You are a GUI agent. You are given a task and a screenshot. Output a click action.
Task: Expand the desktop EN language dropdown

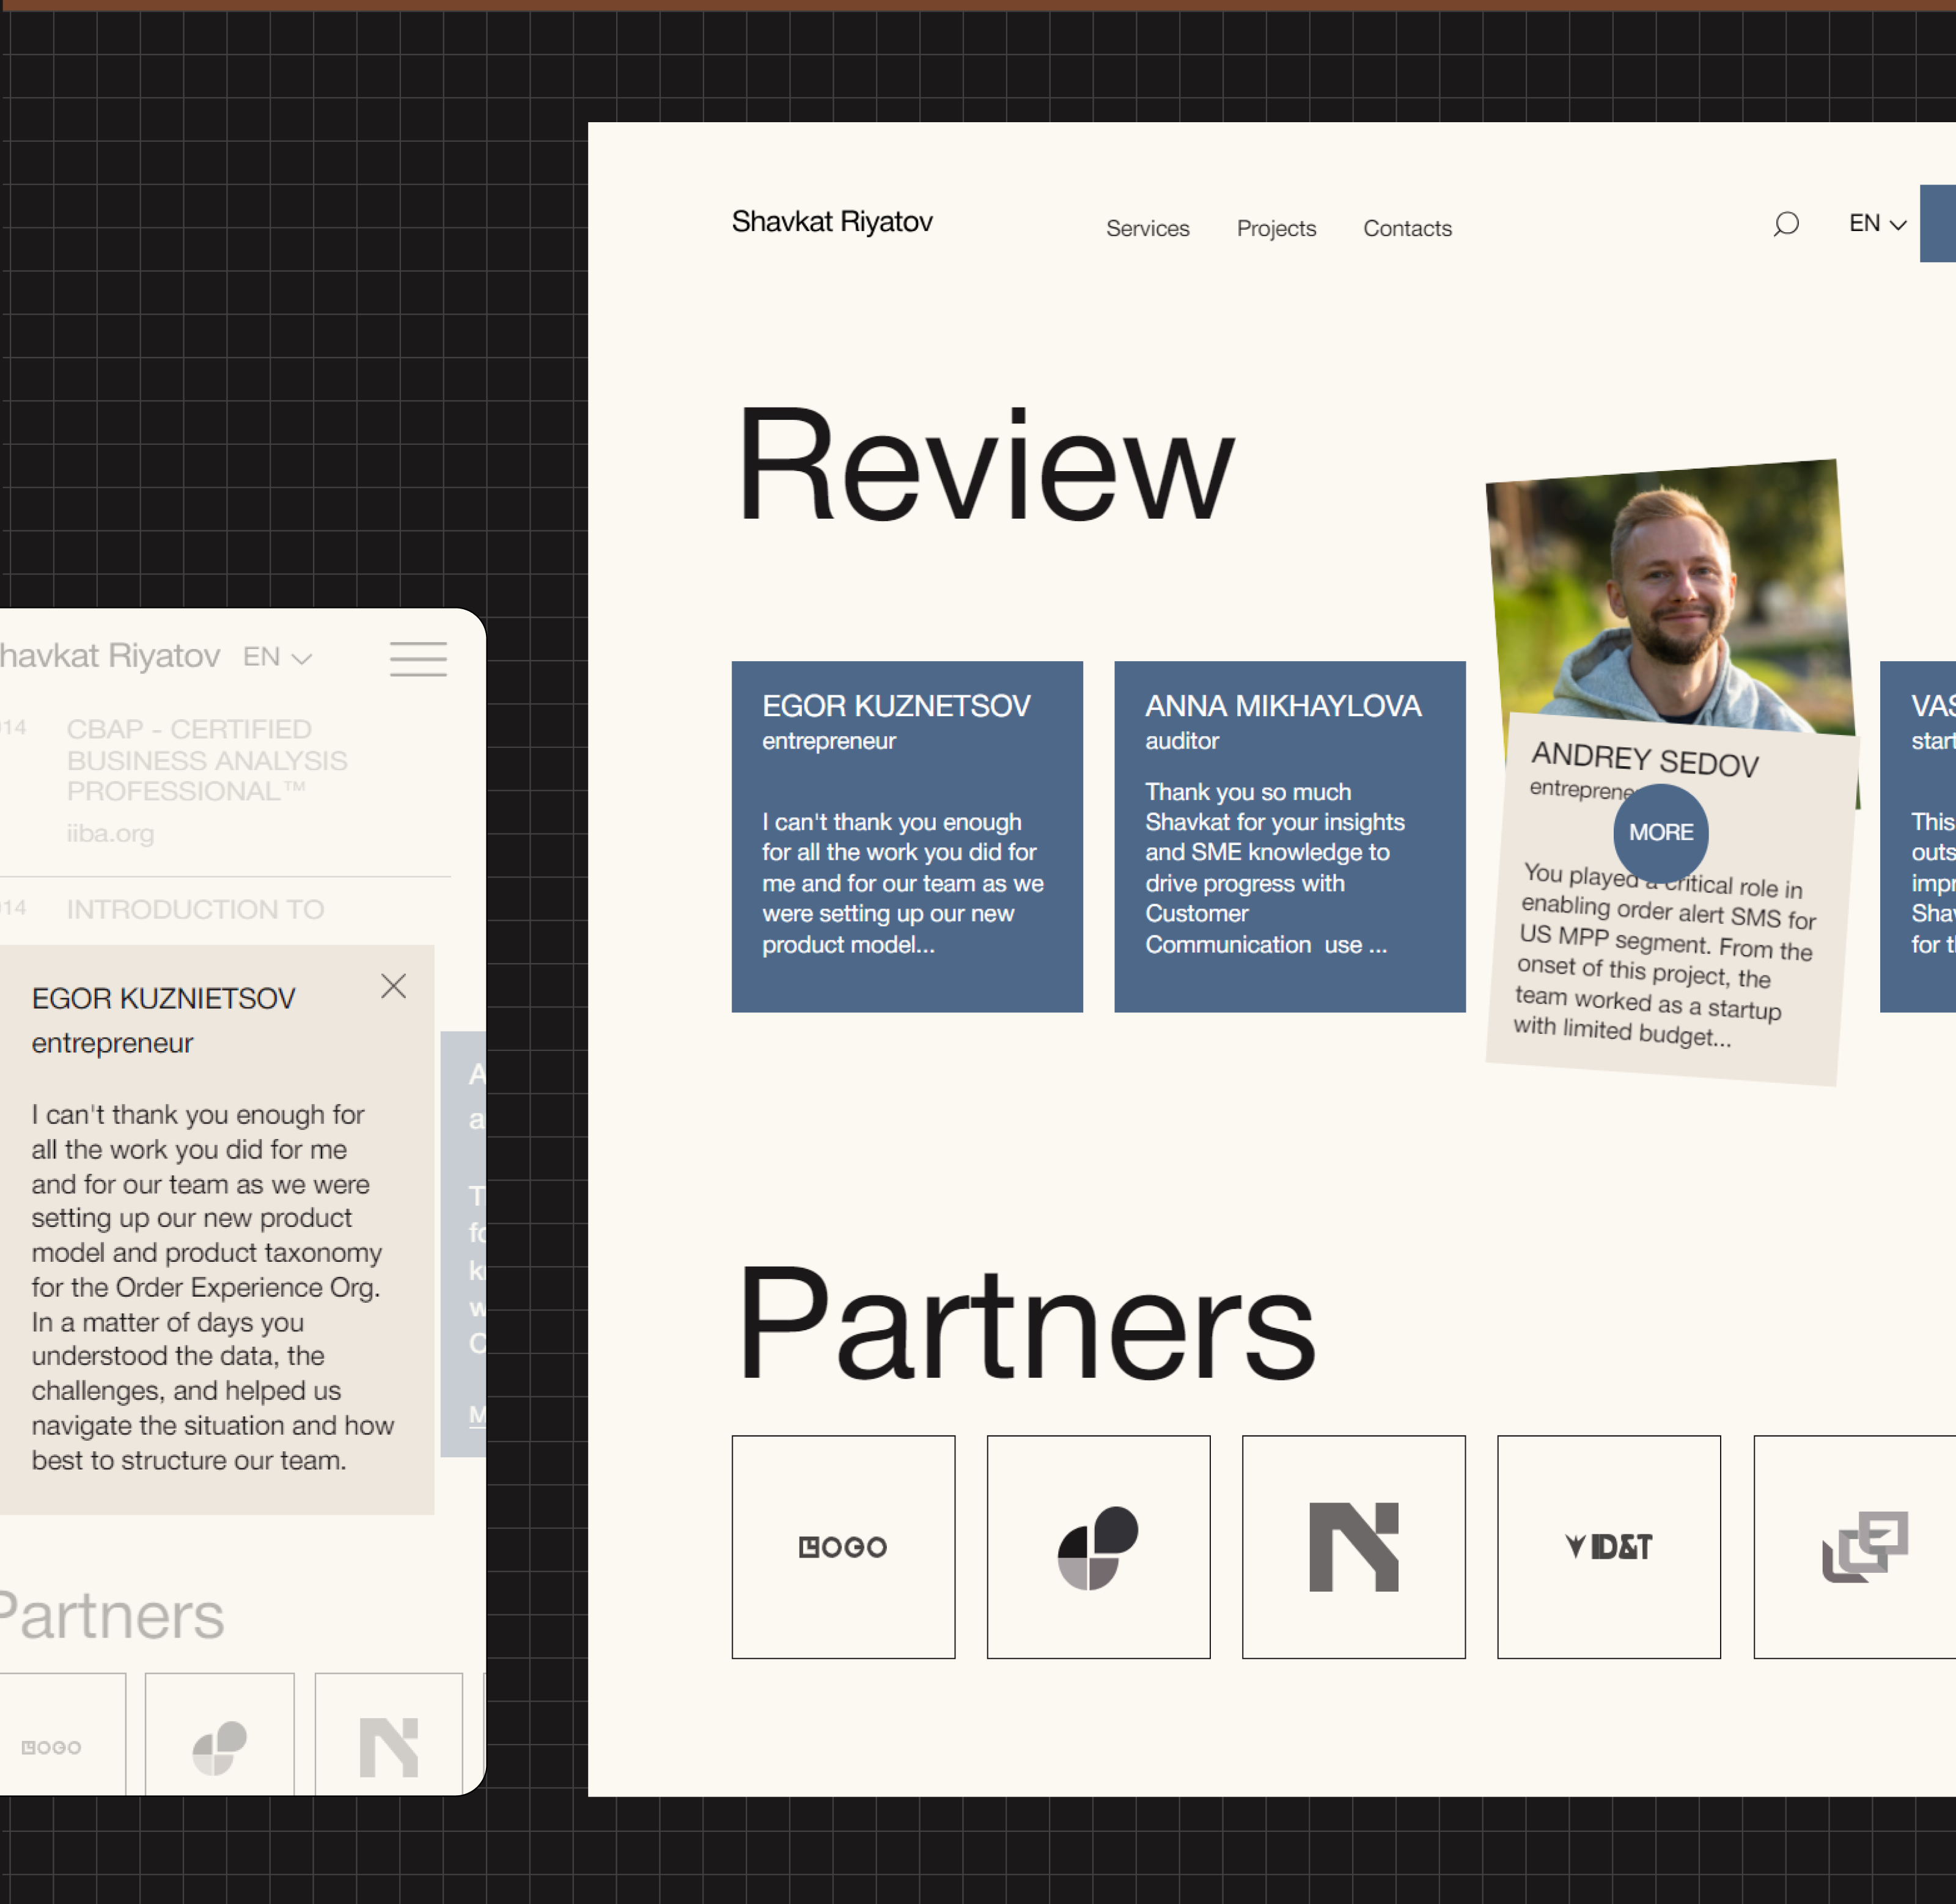pyautogui.click(x=1877, y=224)
